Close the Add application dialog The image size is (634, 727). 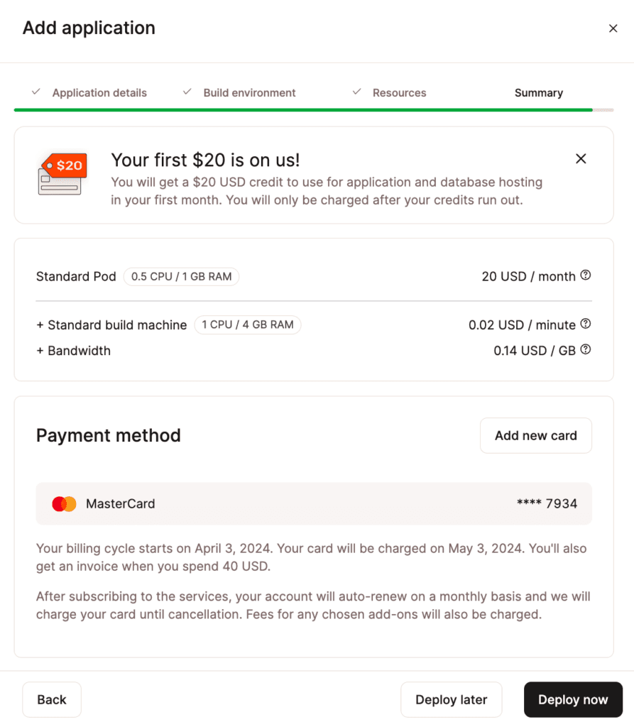[613, 28]
